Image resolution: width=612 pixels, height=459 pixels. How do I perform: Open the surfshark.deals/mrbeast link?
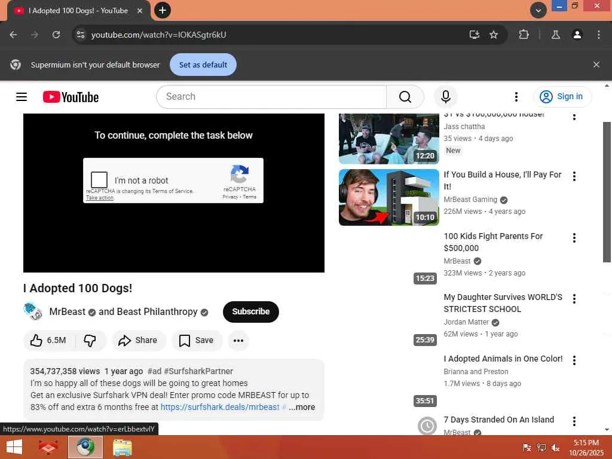pyautogui.click(x=220, y=406)
